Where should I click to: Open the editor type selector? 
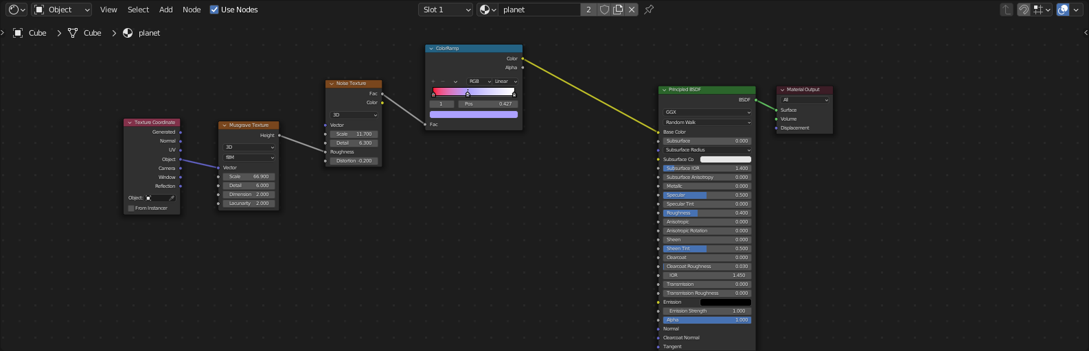click(16, 10)
